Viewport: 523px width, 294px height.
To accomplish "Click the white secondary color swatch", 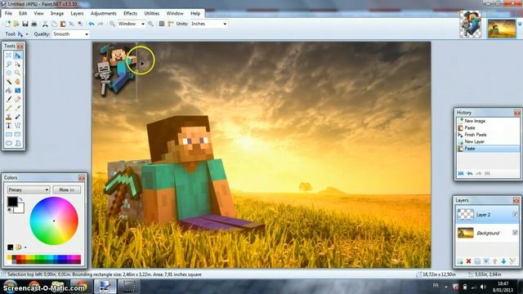I will tap(20, 209).
